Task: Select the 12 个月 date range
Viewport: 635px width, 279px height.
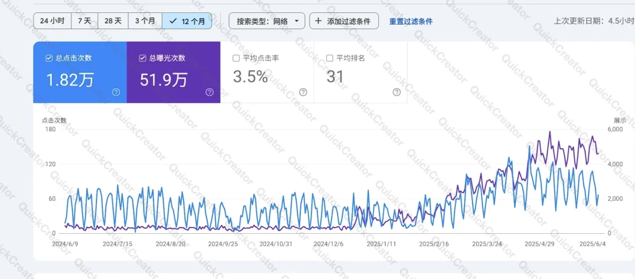Action: 187,21
